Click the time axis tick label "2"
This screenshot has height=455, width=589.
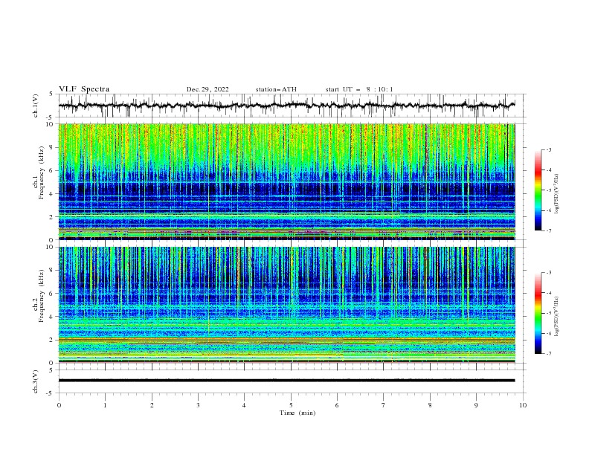click(x=152, y=405)
